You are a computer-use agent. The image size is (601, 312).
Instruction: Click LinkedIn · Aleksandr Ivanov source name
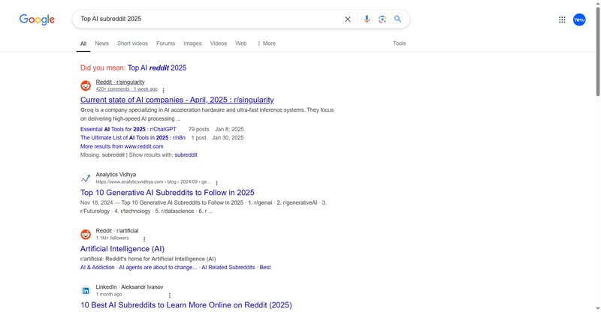129,287
